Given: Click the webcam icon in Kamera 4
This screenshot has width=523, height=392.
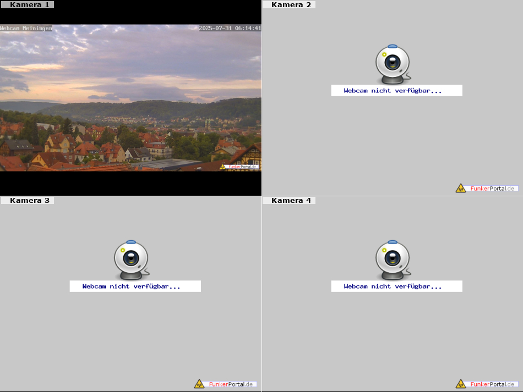Looking at the screenshot, I should pyautogui.click(x=393, y=260).
